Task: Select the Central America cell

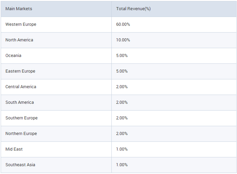Action: (x=21, y=87)
